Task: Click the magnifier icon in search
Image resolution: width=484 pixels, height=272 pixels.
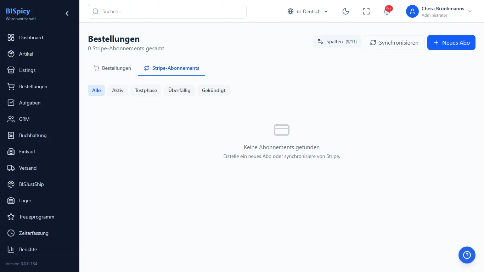Action: (x=95, y=11)
